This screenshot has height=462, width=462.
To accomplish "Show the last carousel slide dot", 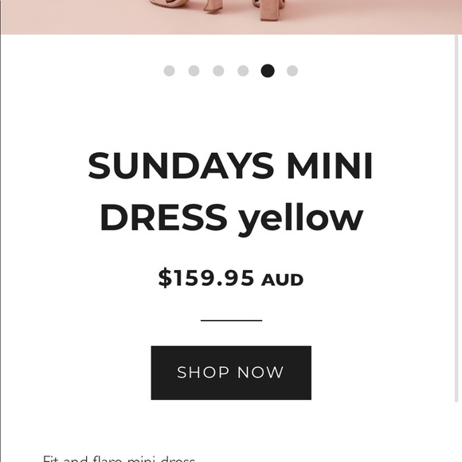I will click(292, 71).
